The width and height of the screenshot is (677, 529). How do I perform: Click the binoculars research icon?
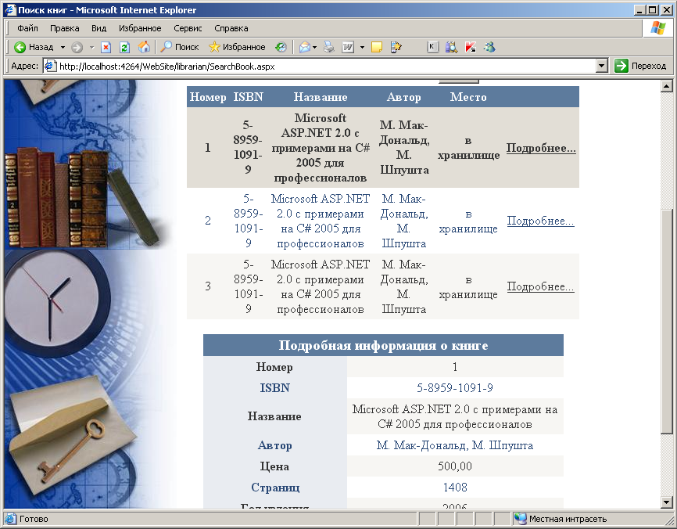451,47
